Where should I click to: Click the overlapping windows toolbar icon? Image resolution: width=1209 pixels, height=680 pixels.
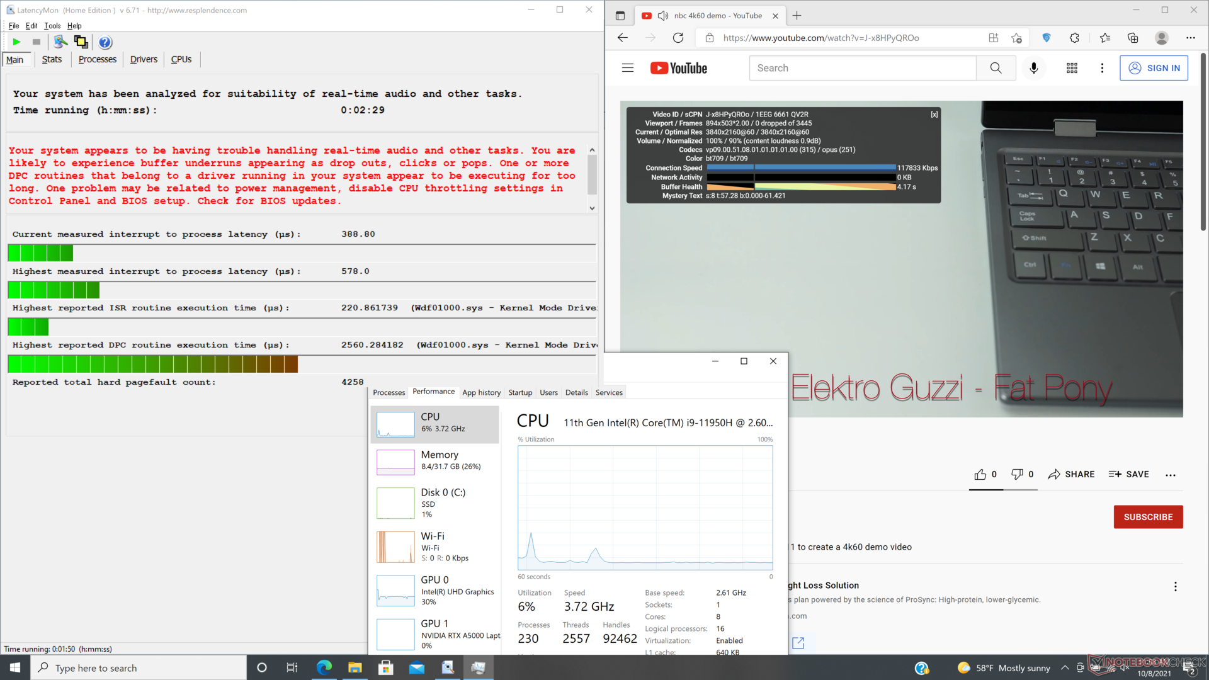[81, 42]
